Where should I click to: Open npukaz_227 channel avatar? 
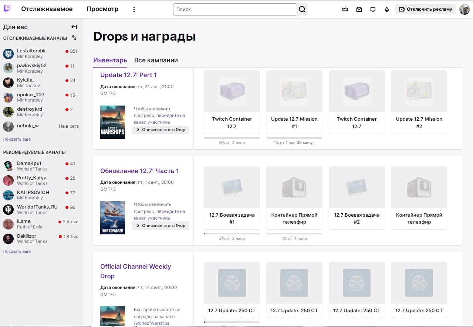click(9, 97)
